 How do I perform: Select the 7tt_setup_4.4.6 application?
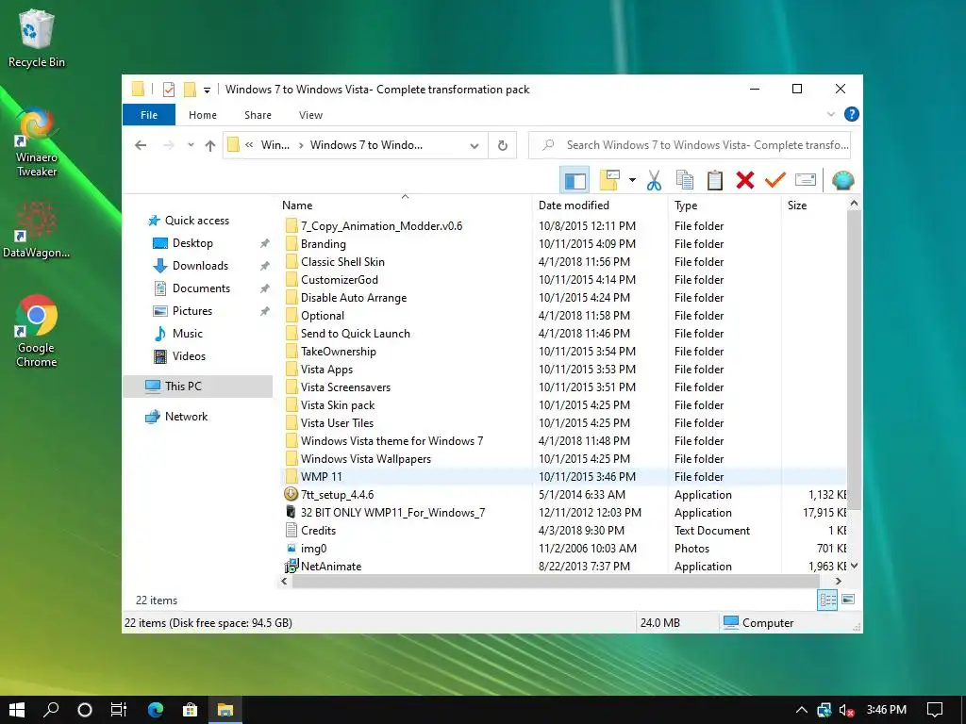(x=563, y=494)
